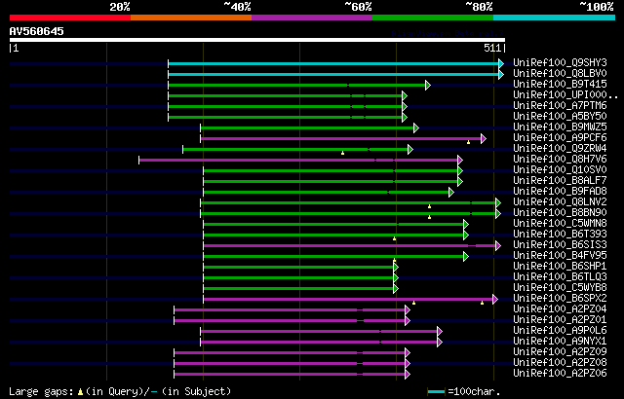The image size is (624, 399).
Task: Select the UniRef100_A2PZ01 label
Action: (x=560, y=320)
